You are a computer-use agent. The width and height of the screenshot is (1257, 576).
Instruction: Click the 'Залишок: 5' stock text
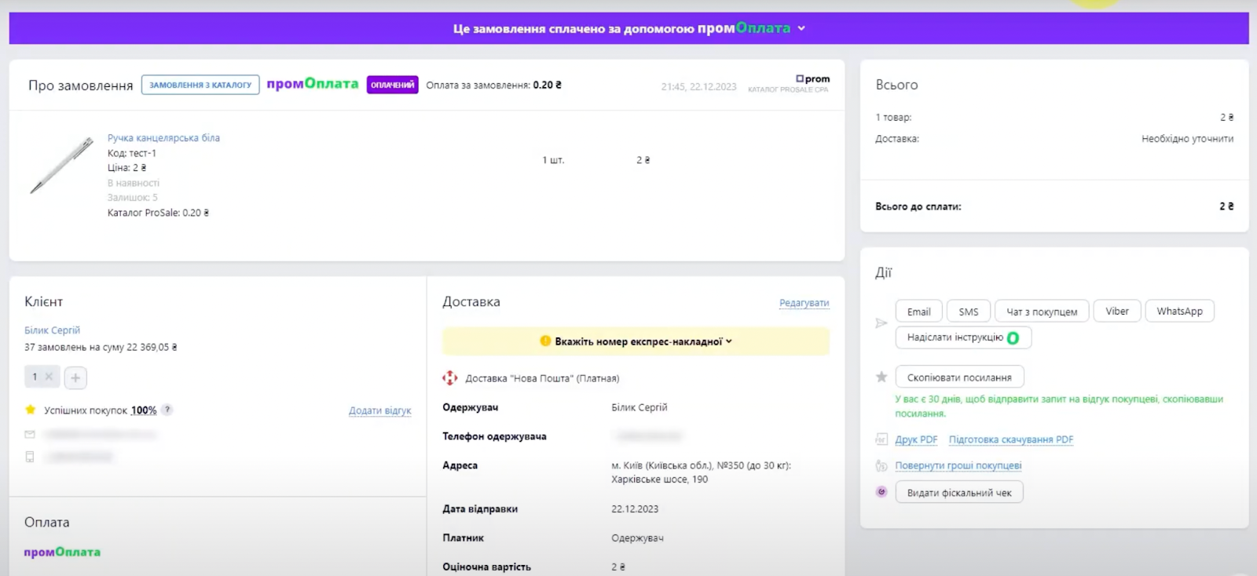(133, 198)
